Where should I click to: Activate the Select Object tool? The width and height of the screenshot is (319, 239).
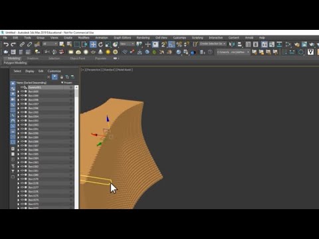point(62,44)
